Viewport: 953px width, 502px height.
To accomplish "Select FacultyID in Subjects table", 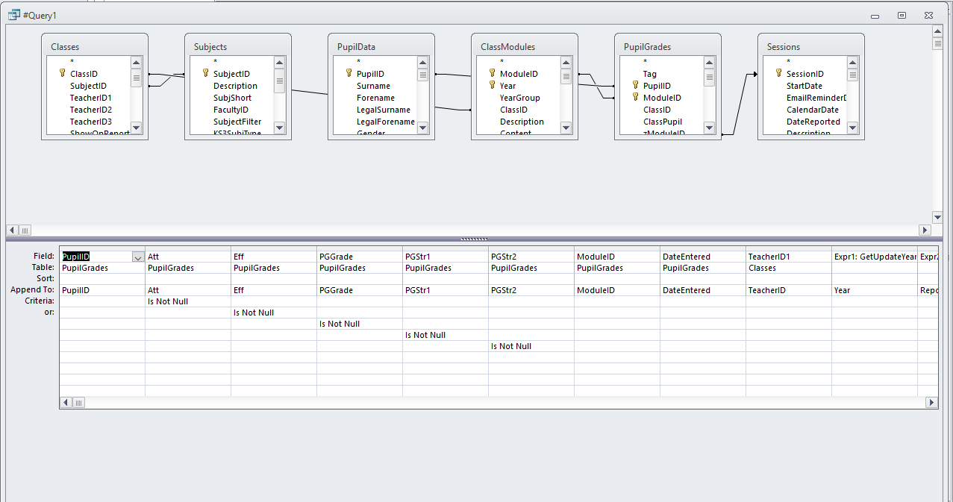I will point(232,110).
